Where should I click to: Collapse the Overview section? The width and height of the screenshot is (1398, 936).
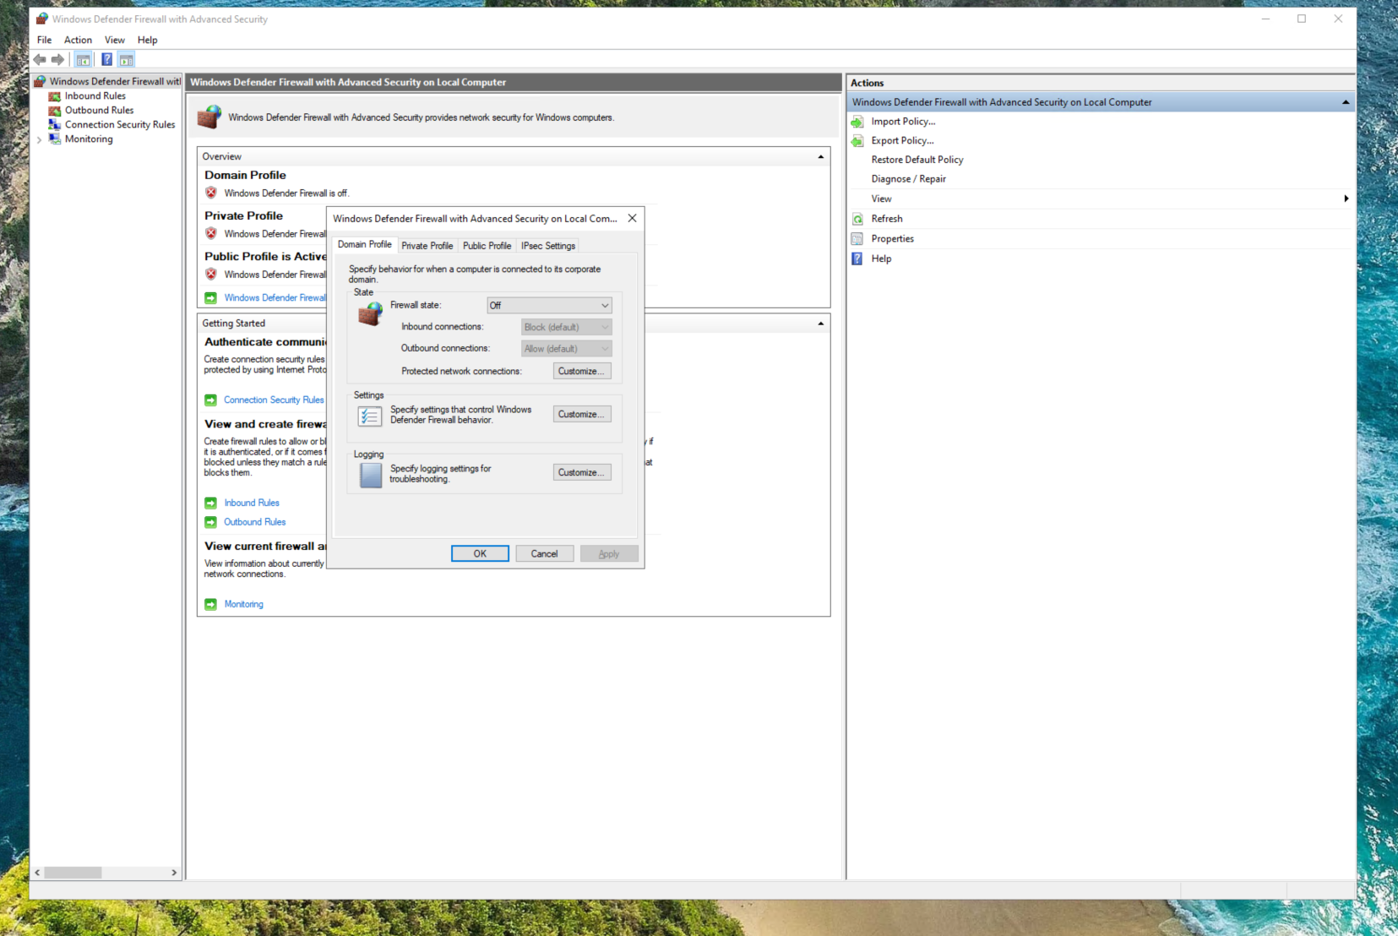pos(820,157)
